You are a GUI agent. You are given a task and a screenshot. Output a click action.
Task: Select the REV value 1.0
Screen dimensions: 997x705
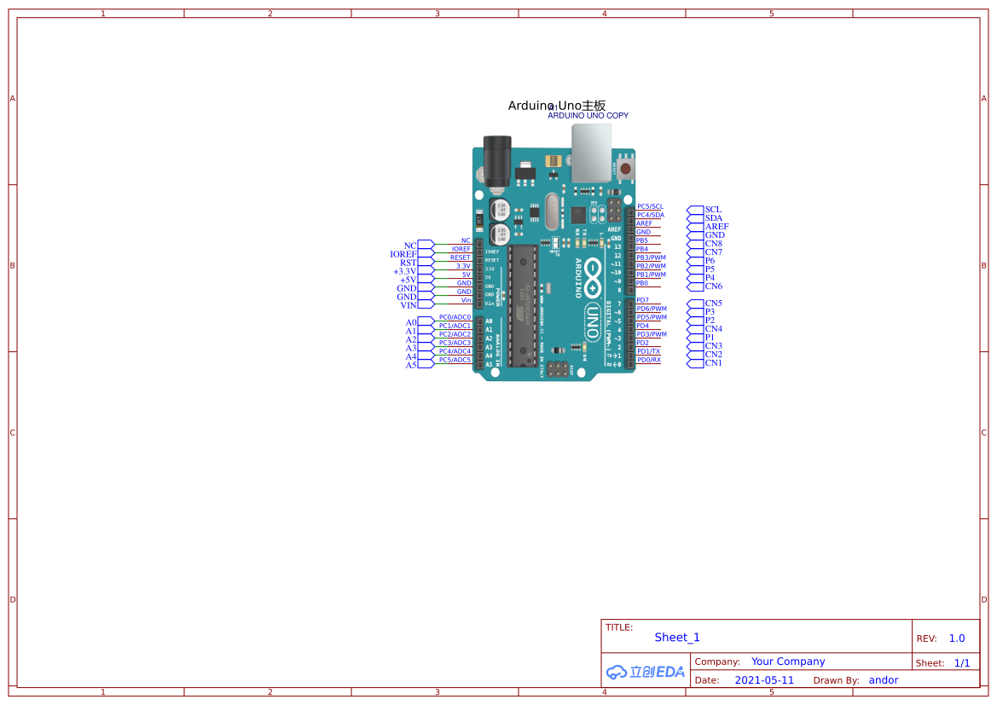957,639
